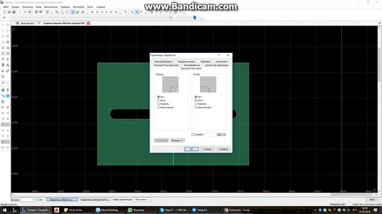This screenshot has height=214, width=382.
Task: Switch to the 'Автообработка' dialog tab
Action: coord(192,65)
